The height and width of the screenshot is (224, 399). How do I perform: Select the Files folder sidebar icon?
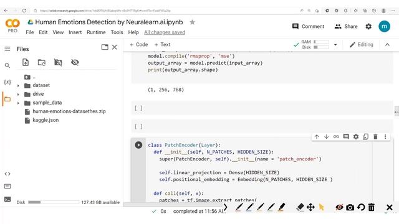tap(7, 99)
